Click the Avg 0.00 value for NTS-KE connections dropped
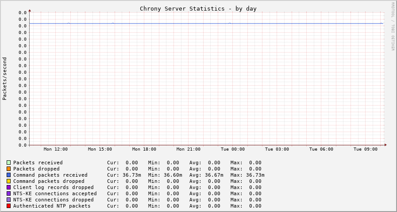 pos(214,200)
